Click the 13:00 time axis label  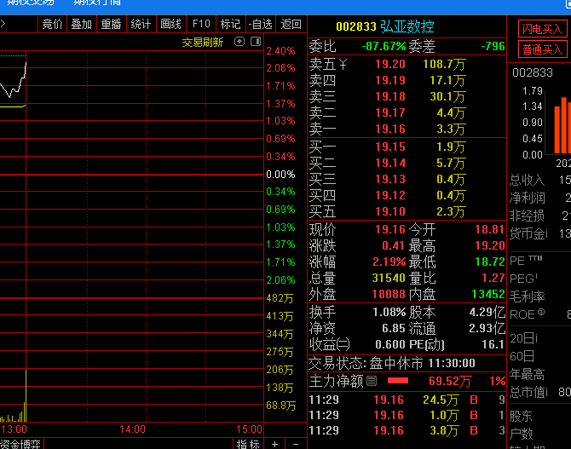[x=14, y=429]
